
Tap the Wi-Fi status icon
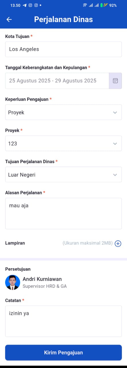85,5
